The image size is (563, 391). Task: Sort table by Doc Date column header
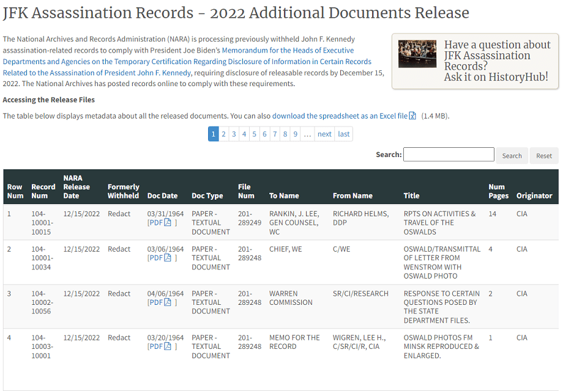tap(162, 196)
